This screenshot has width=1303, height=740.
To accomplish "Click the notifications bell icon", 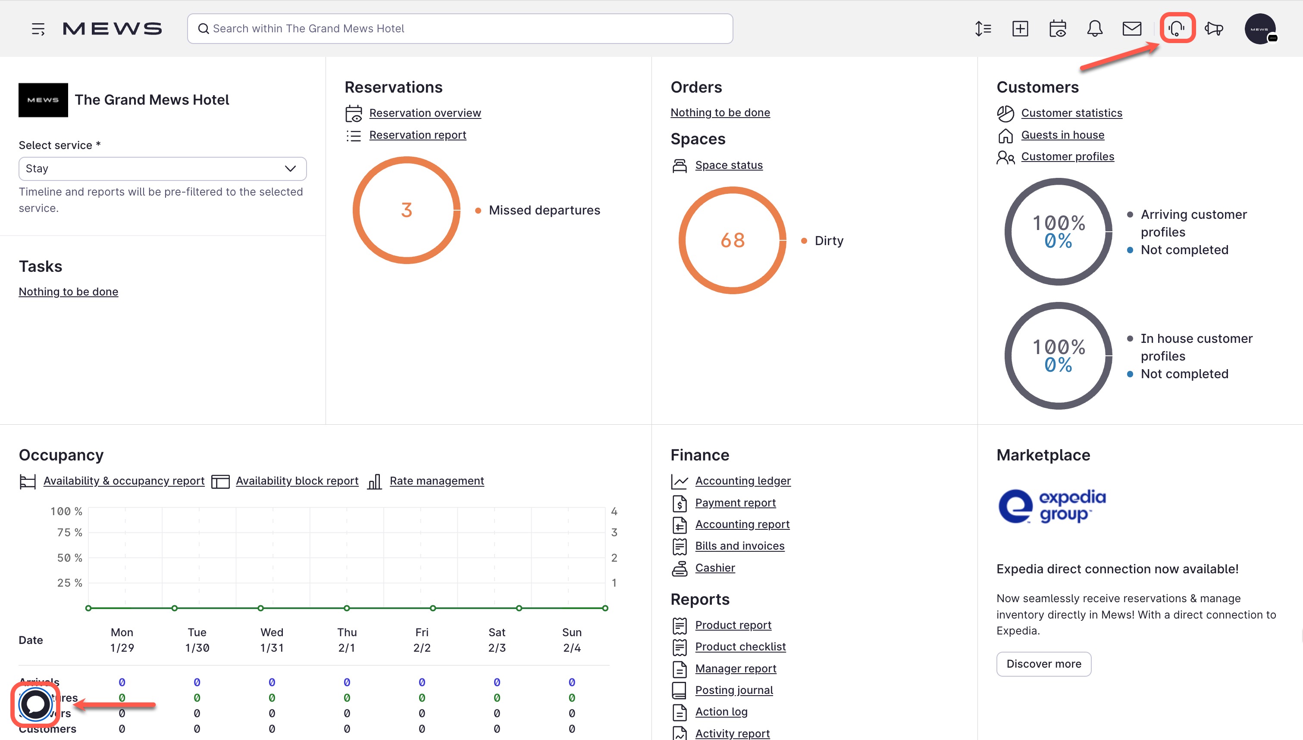I will (x=1094, y=28).
